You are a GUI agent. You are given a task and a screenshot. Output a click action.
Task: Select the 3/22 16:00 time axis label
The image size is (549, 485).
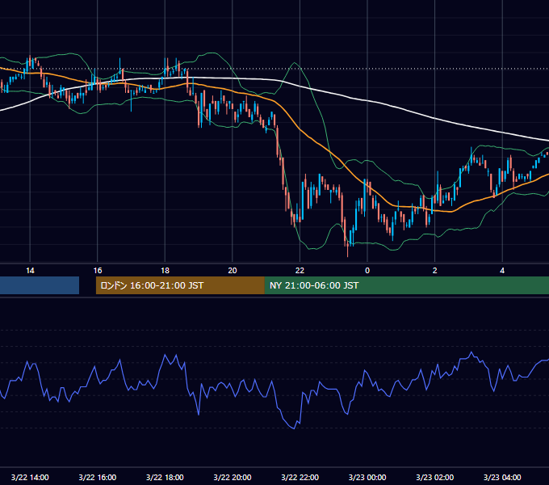pos(98,477)
